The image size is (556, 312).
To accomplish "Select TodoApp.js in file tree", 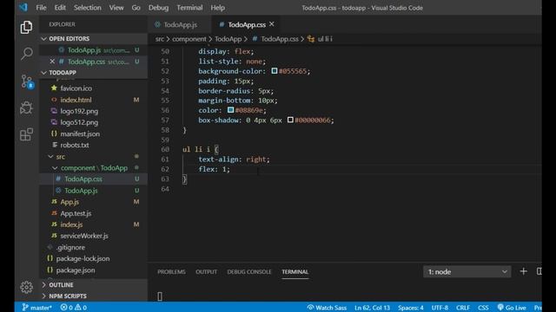I will click(x=81, y=191).
